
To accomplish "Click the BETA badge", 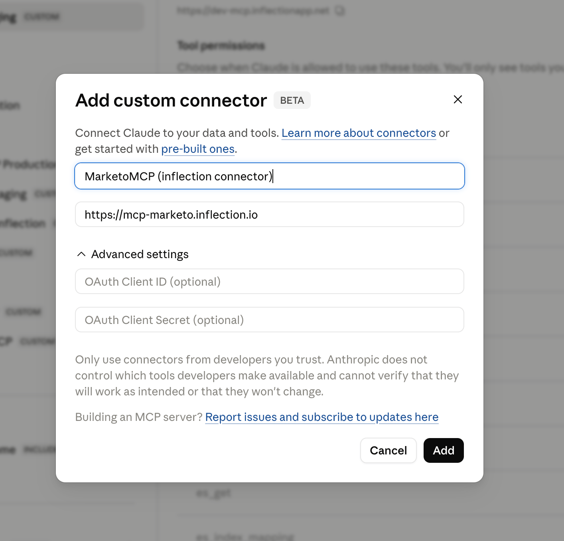I will (x=292, y=100).
